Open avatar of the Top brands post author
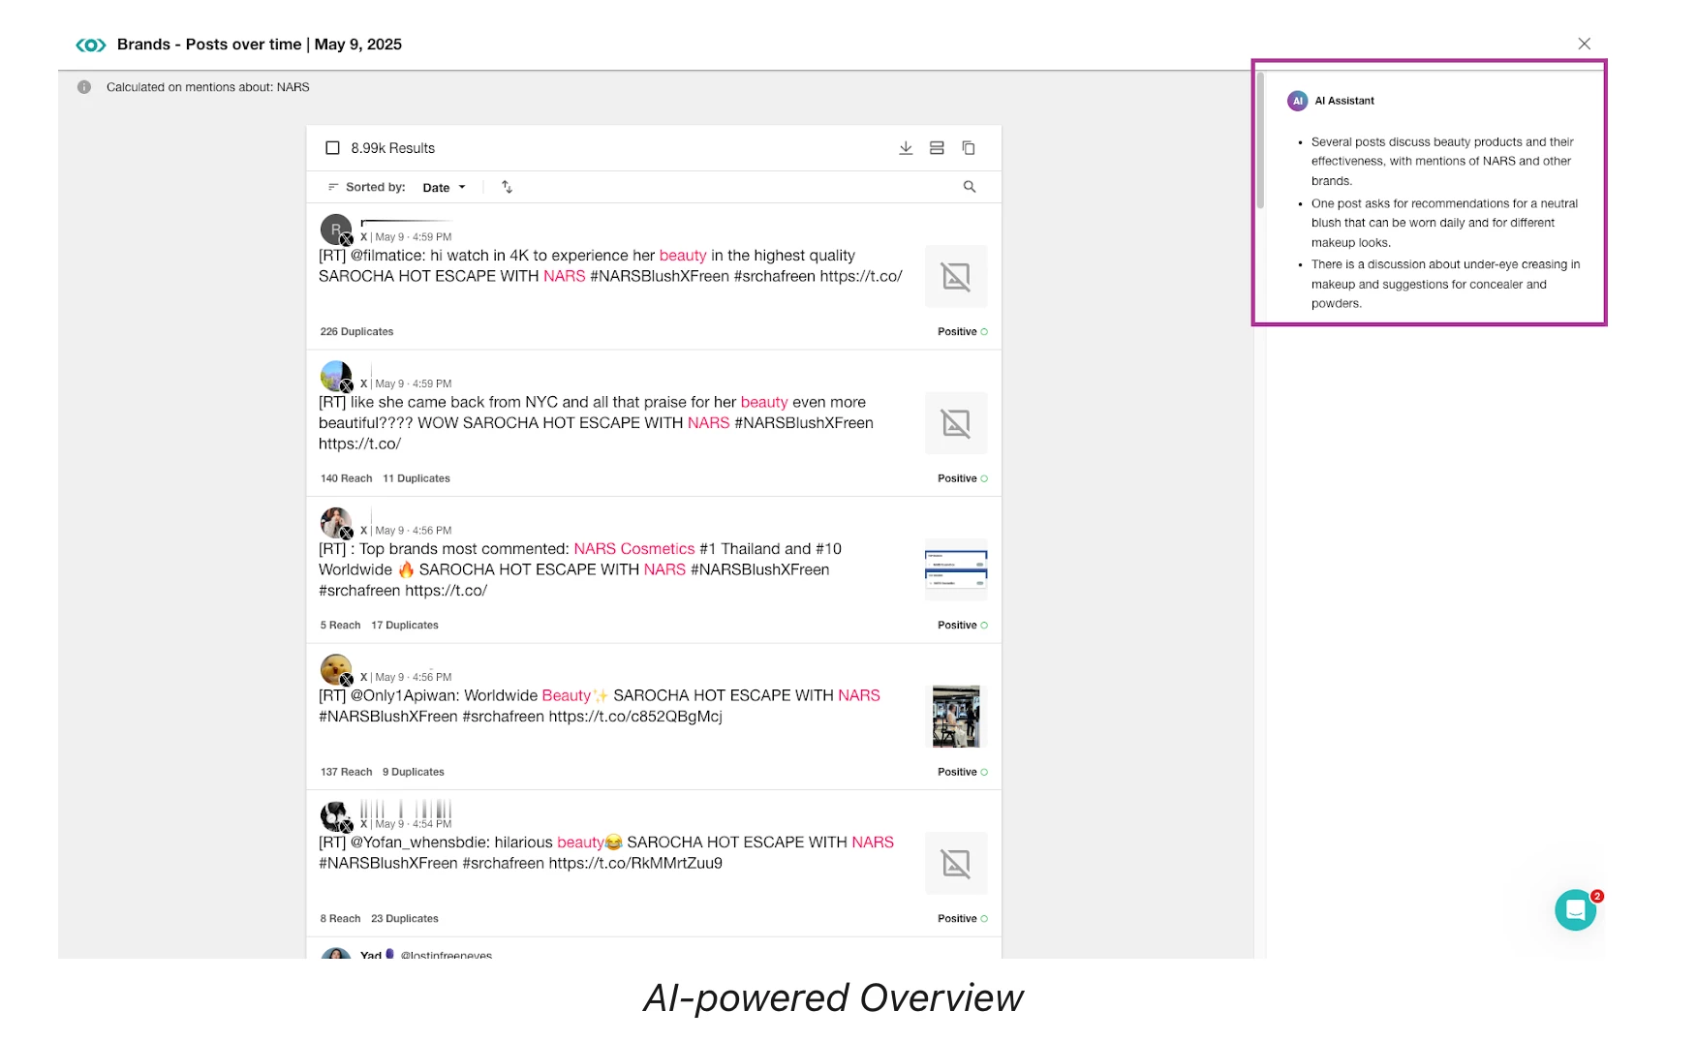 tap(336, 523)
